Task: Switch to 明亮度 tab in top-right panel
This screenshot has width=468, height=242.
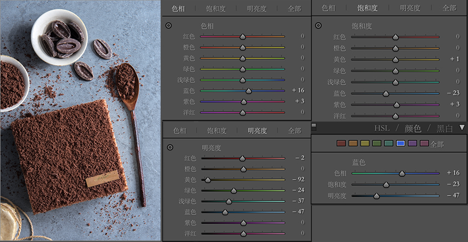Action: click(x=410, y=8)
